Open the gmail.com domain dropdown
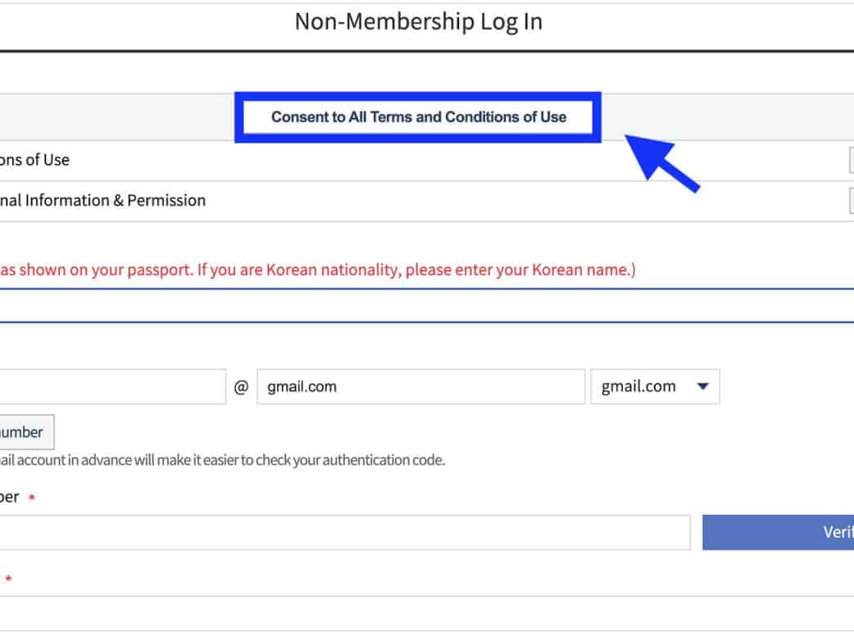Image resolution: width=854 pixels, height=641 pixels. [655, 387]
